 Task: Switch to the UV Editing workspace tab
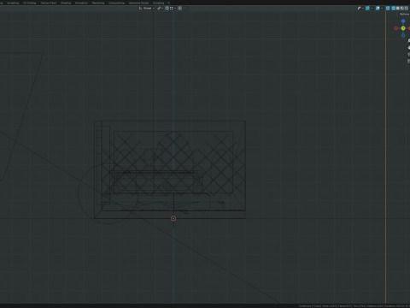point(30,3)
